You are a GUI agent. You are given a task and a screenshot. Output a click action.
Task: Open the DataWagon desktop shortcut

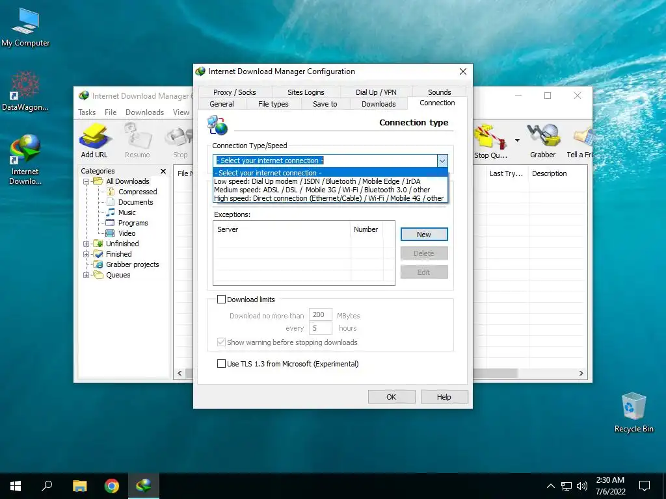[x=25, y=91]
